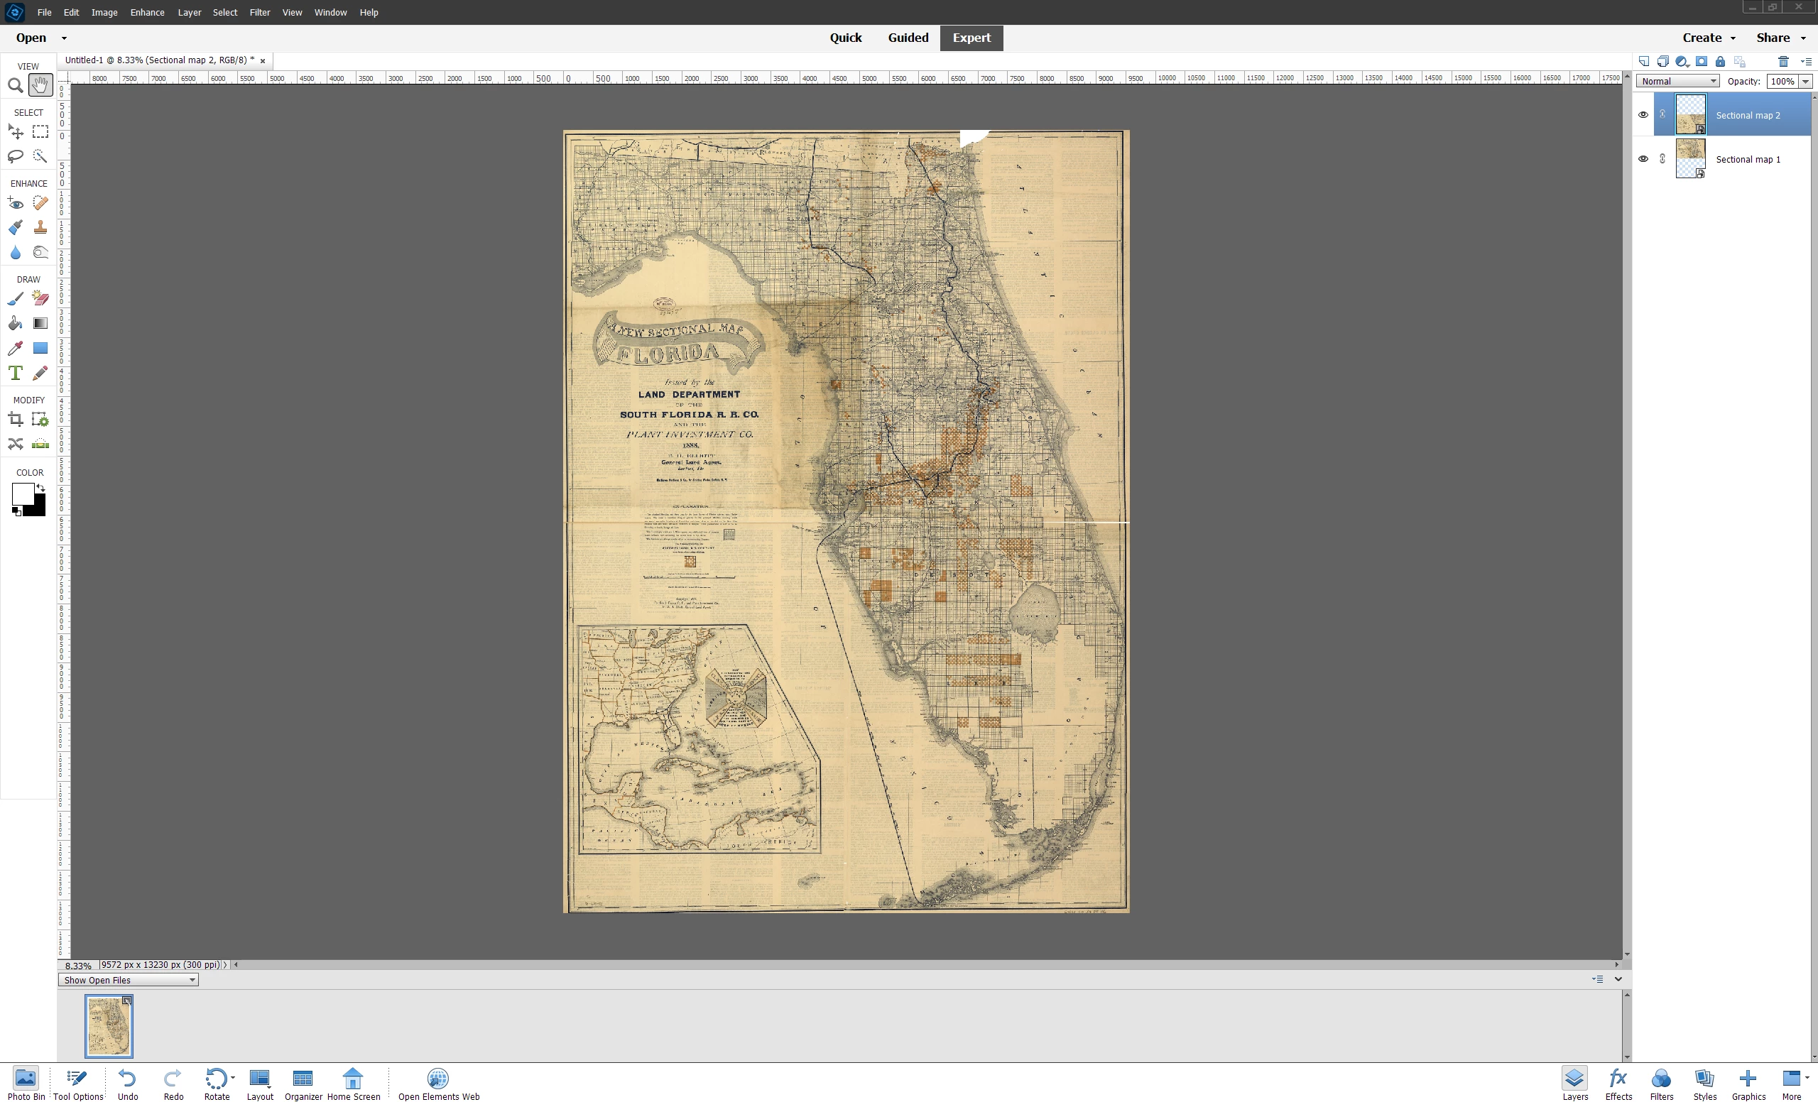Viewport: 1818px width, 1102px height.
Task: Click the foreground color swatch
Action: tap(22, 493)
